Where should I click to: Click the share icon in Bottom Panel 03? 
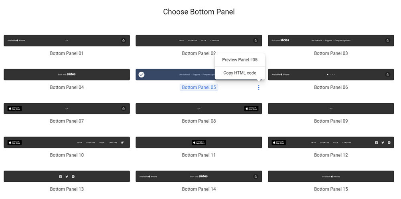387,41
